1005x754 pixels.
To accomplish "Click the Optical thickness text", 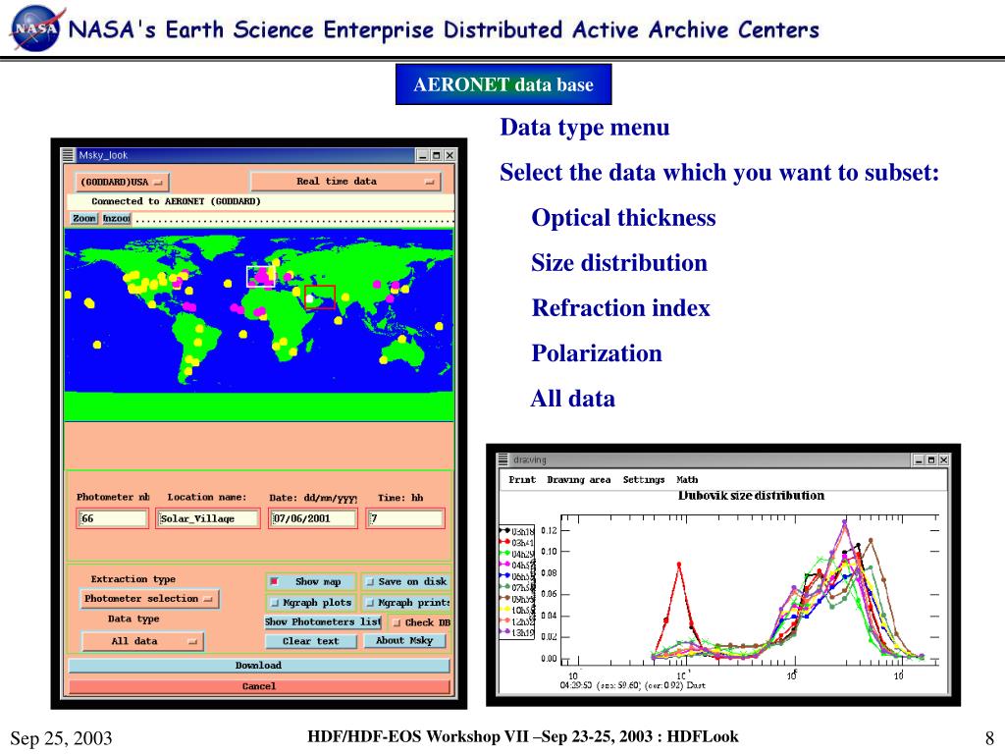I will click(623, 217).
